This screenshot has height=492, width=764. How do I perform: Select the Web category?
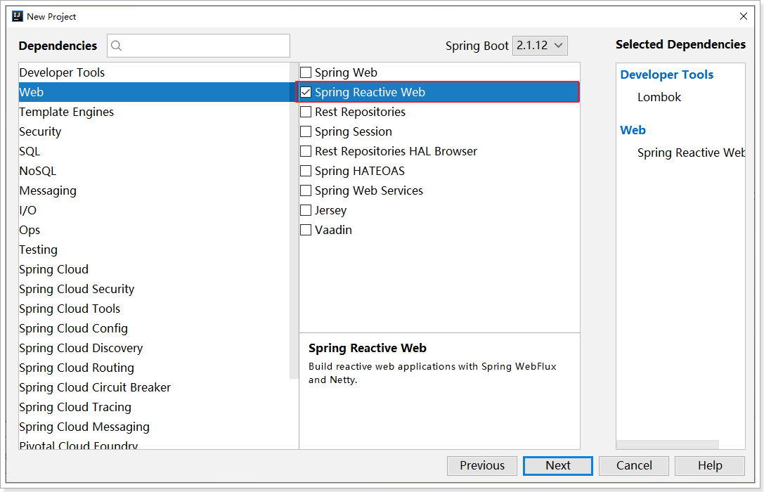coord(154,92)
